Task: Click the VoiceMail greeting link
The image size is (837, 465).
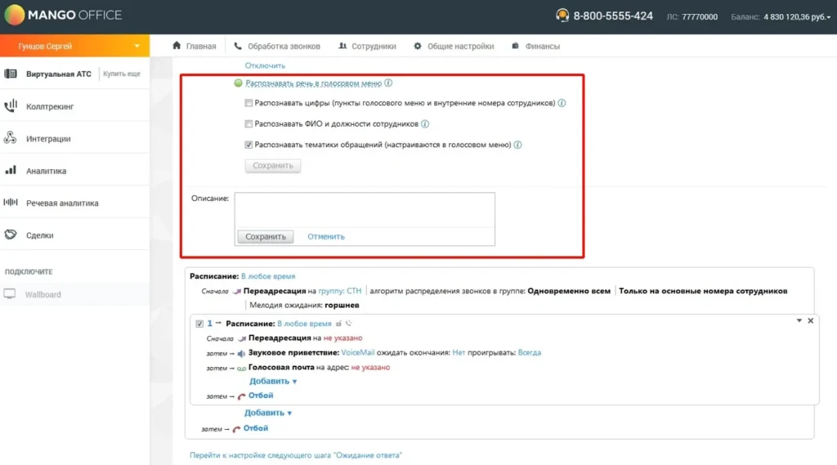Action: click(358, 352)
